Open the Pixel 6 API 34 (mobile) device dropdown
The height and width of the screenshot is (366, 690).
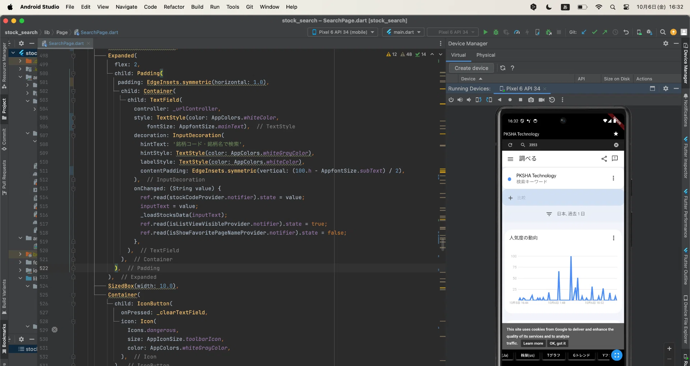(x=343, y=32)
